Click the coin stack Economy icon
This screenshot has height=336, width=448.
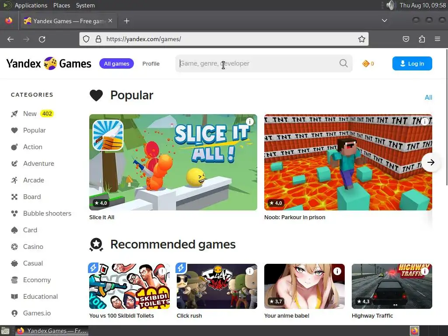coord(14,280)
